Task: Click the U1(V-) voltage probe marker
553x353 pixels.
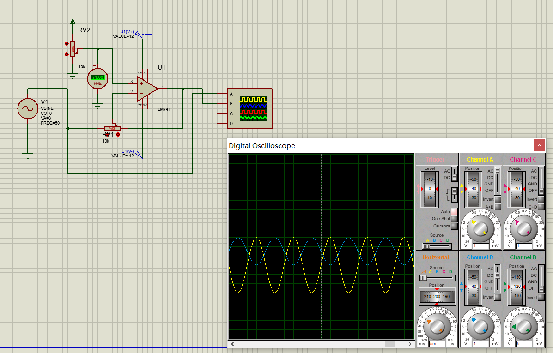Action: (139, 154)
